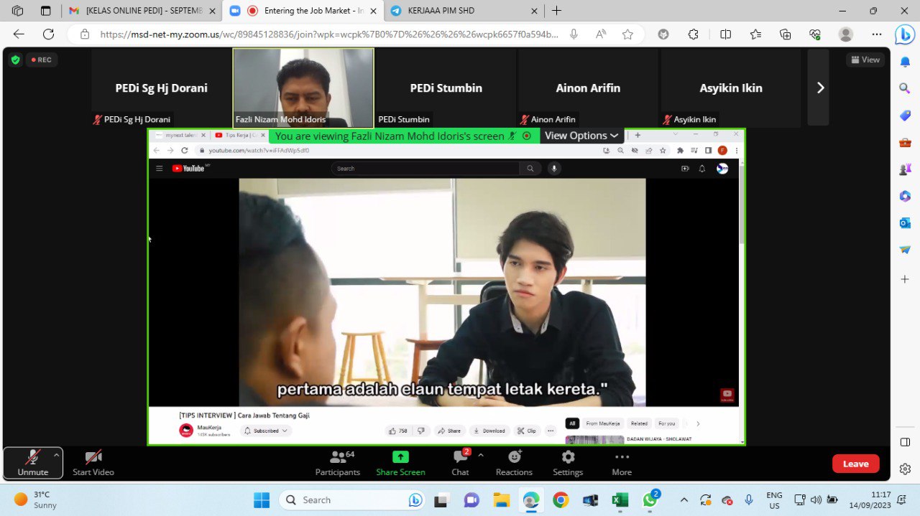Viewport: 920px width, 516px height.
Task: Open Google Chrome from taskbar
Action: [561, 499]
